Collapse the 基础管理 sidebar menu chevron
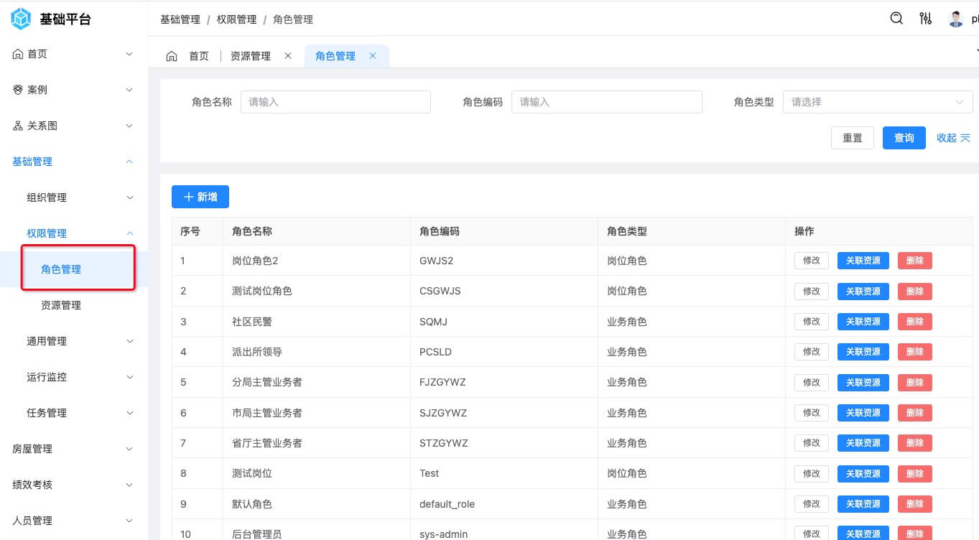979x540 pixels. tap(129, 162)
